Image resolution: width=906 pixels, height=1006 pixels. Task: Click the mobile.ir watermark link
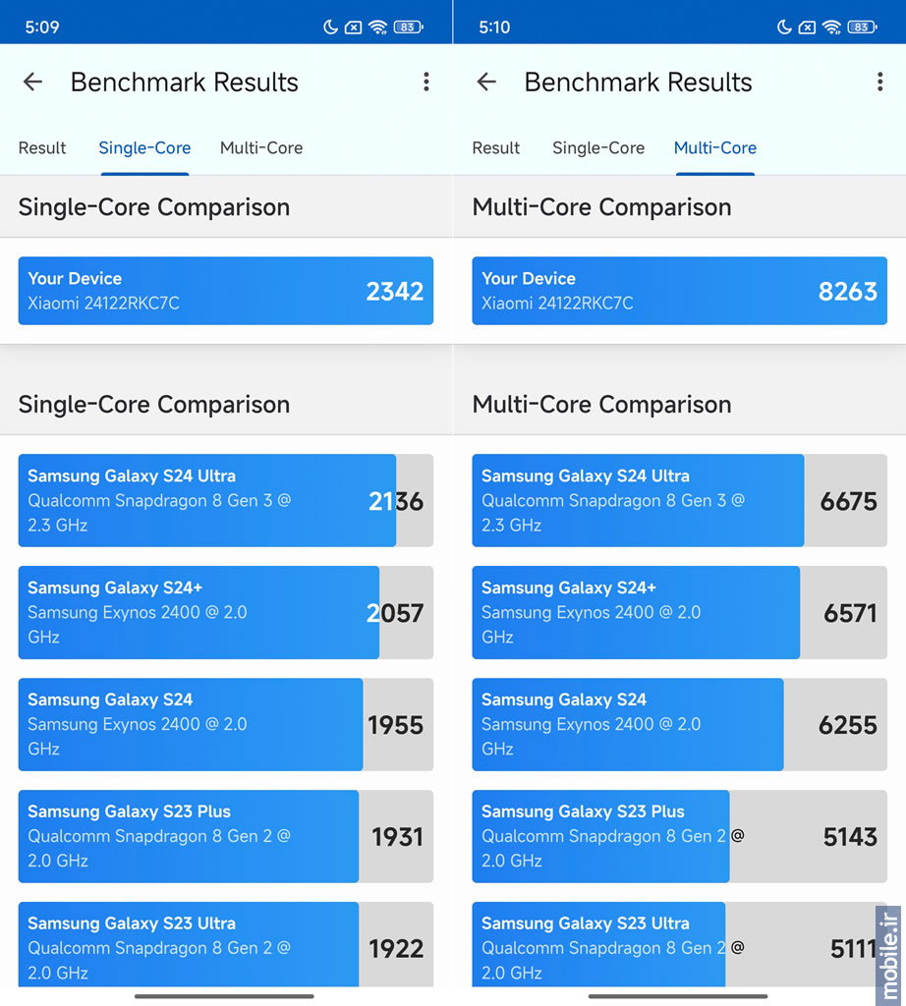(888, 956)
